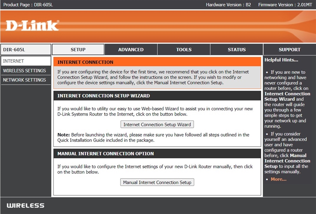Open NETWORK SETTINGS in sidebar

pyautogui.click(x=26, y=80)
